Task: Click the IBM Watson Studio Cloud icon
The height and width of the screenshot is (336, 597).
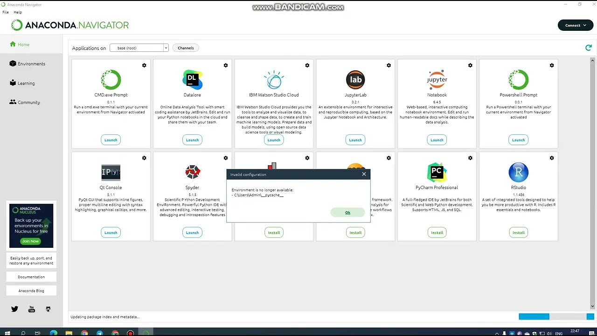Action: (x=274, y=80)
